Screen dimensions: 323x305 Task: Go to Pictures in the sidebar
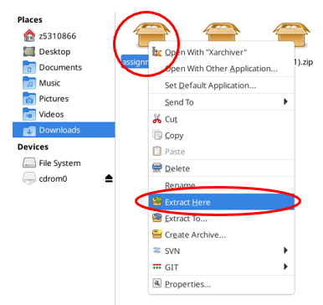(64, 99)
